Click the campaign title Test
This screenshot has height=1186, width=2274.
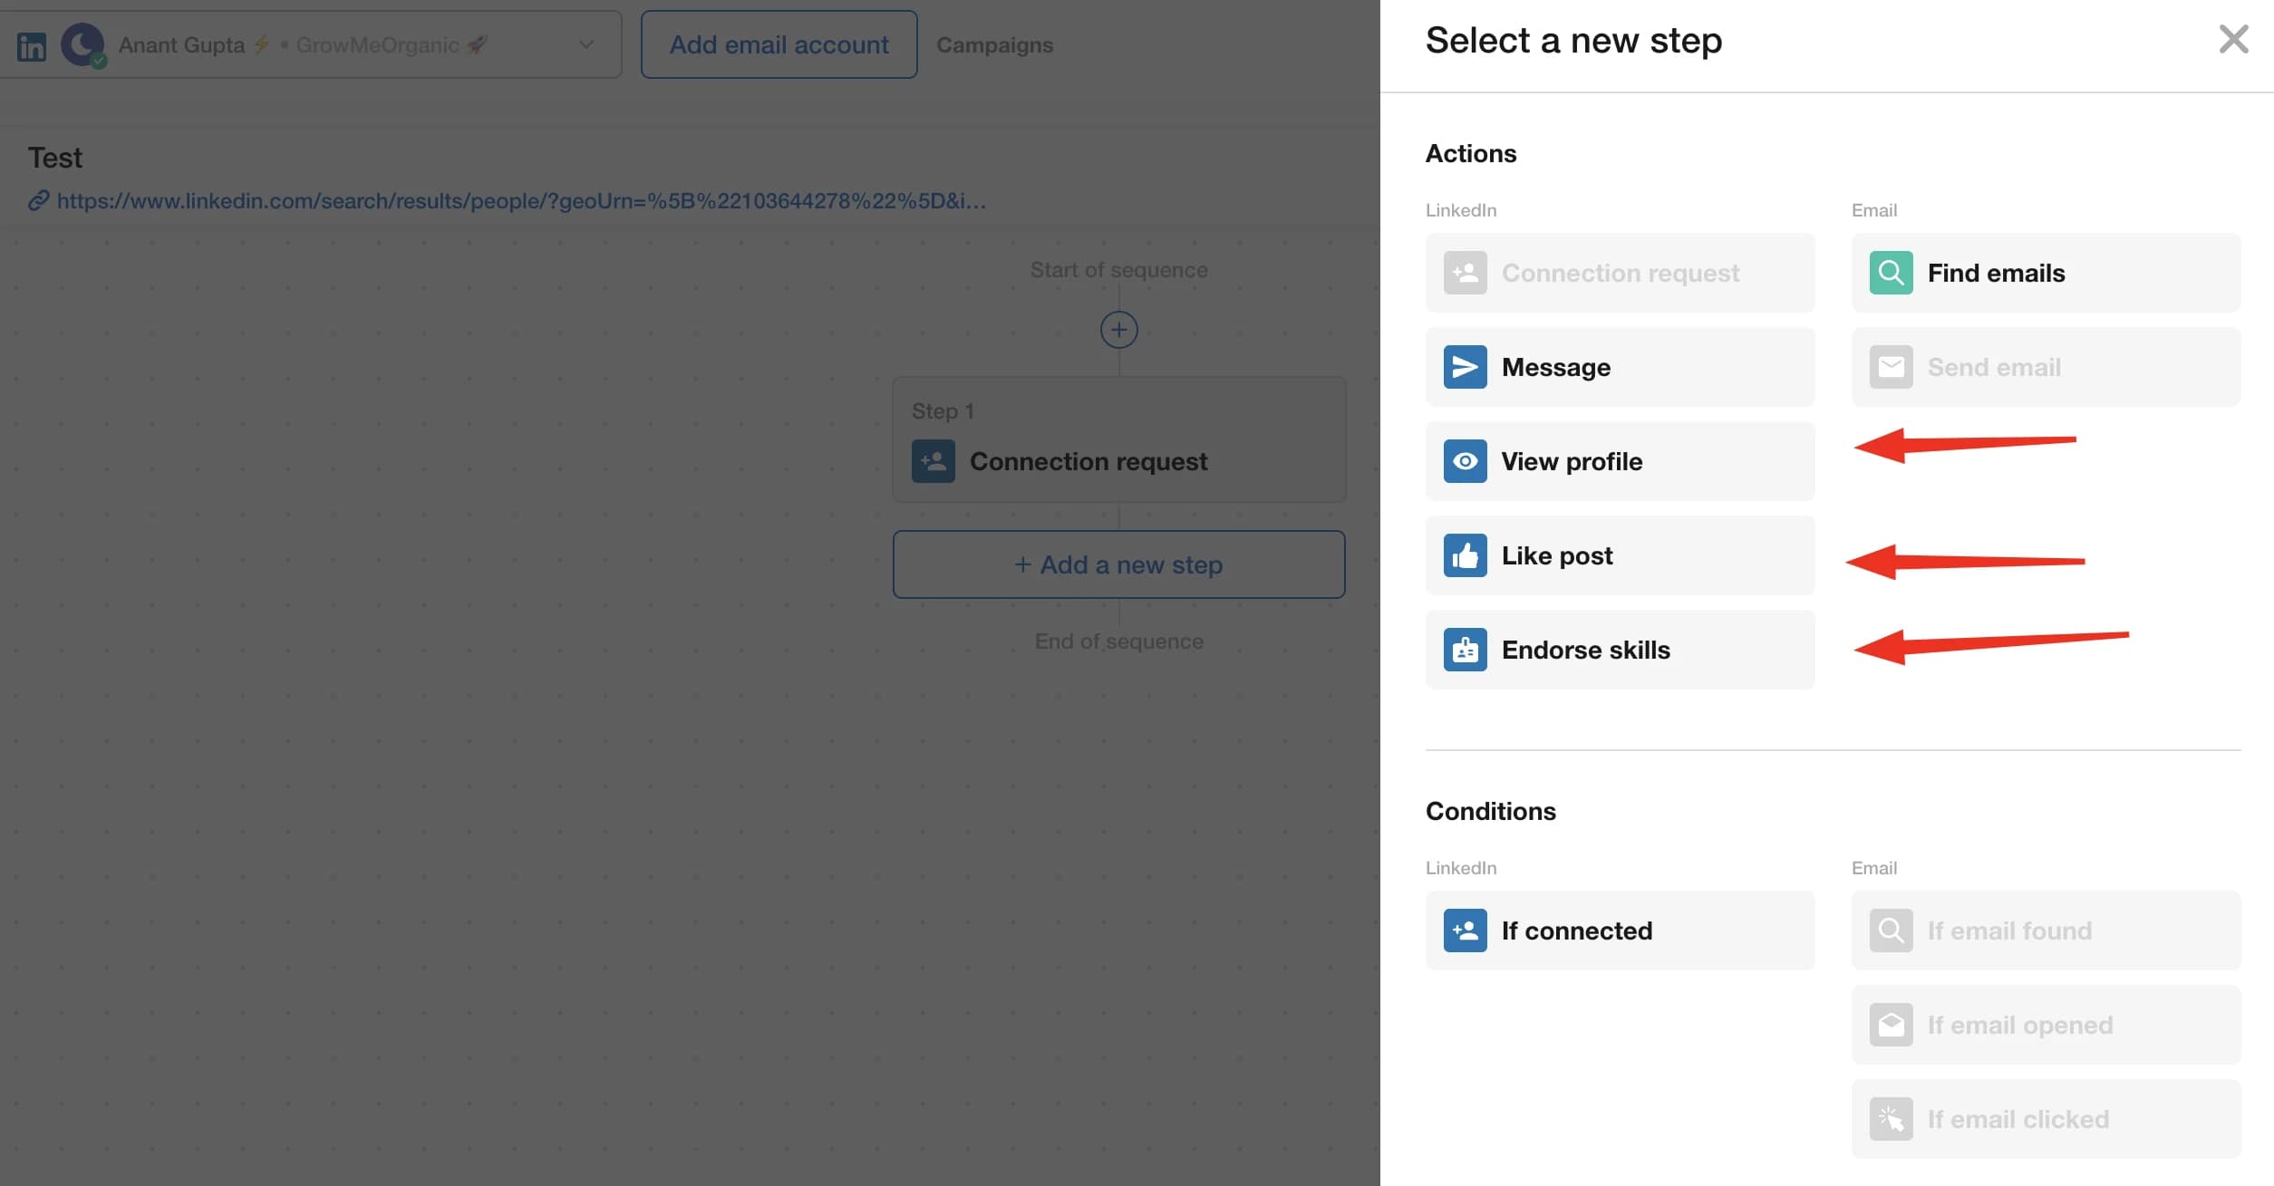point(54,157)
